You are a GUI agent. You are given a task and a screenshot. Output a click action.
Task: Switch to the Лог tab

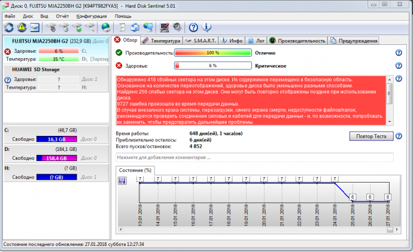click(256, 41)
